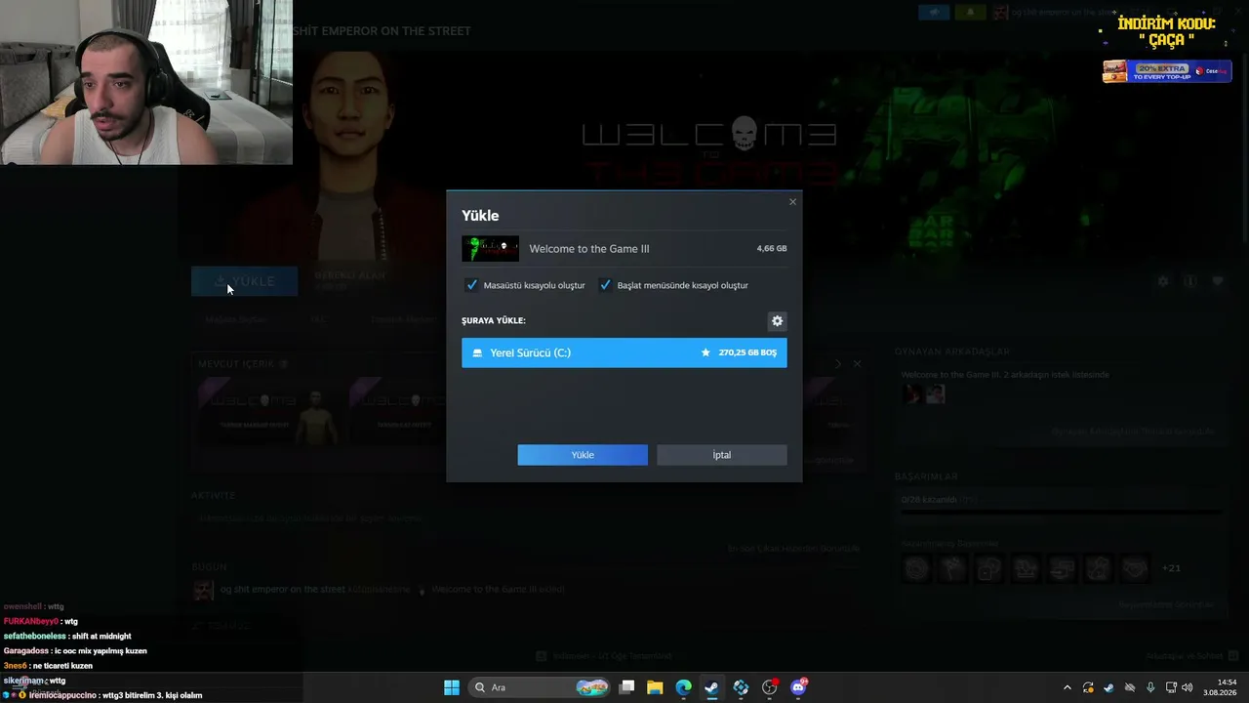
Task: Open Topluluk Merkezi tab on library page
Action: 402,319
